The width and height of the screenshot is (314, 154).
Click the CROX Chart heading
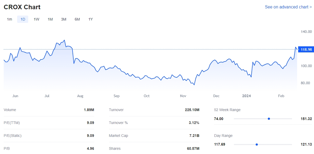coord(22,7)
